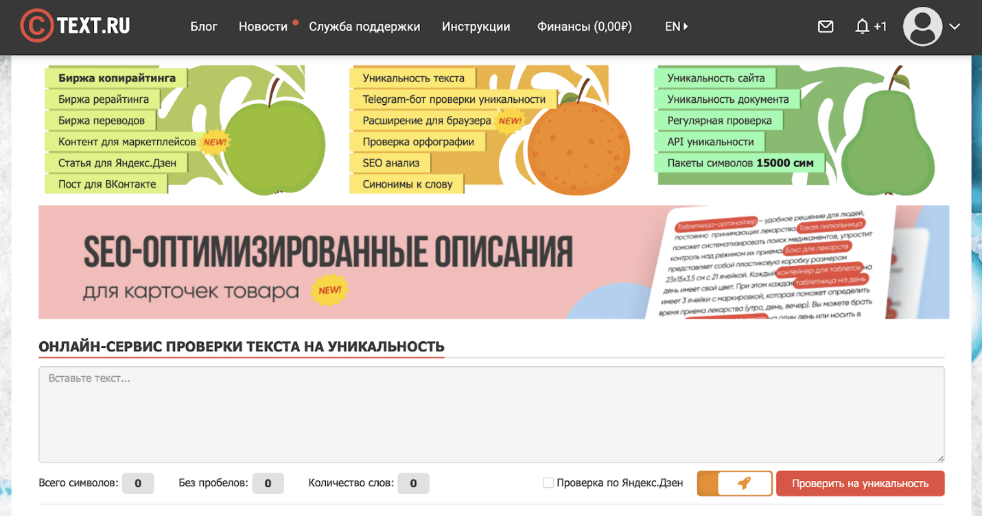Click the TEXT.RU logo icon

pos(36,26)
